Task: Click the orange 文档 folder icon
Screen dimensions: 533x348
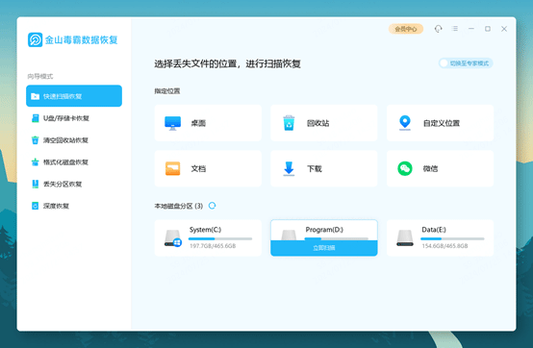Action: pyautogui.click(x=172, y=169)
